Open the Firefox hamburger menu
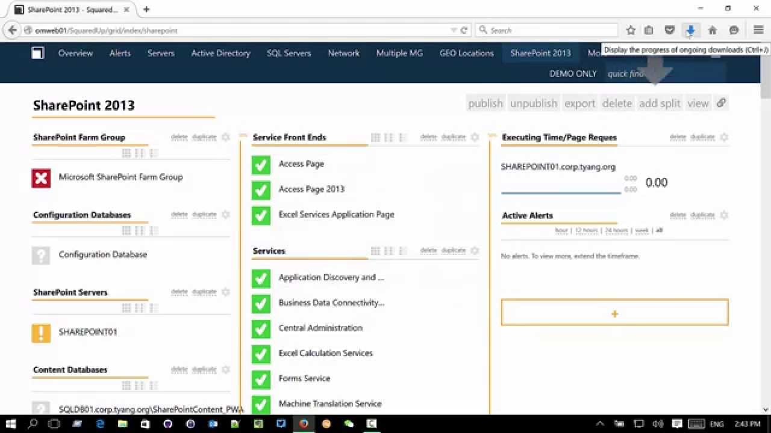The width and height of the screenshot is (771, 433). 758,30
